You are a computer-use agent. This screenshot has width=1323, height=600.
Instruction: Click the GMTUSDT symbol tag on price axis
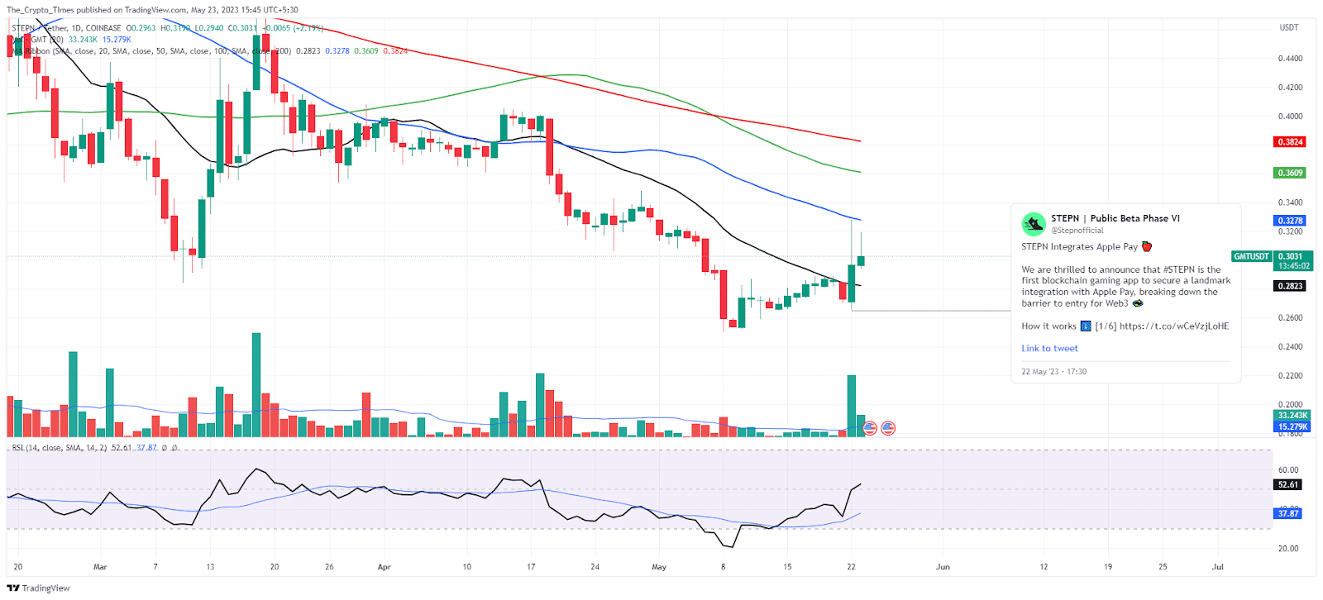pos(1251,256)
